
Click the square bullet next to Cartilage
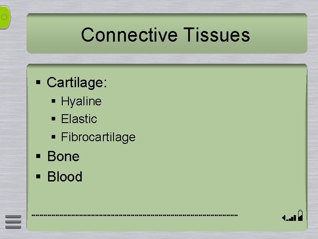click(38, 82)
